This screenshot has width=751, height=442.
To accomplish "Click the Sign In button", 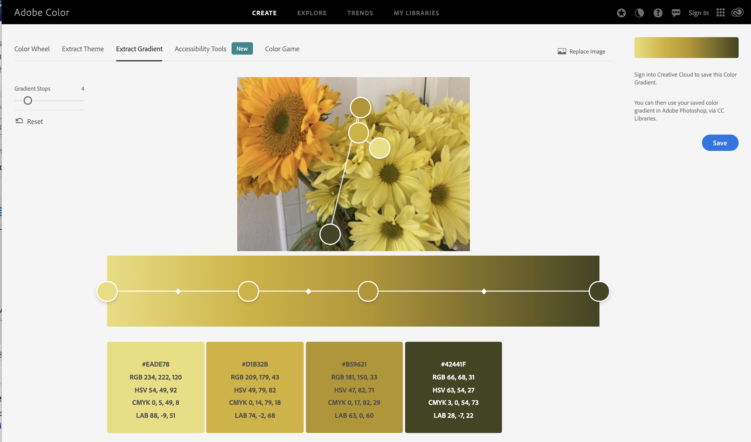I will point(698,13).
